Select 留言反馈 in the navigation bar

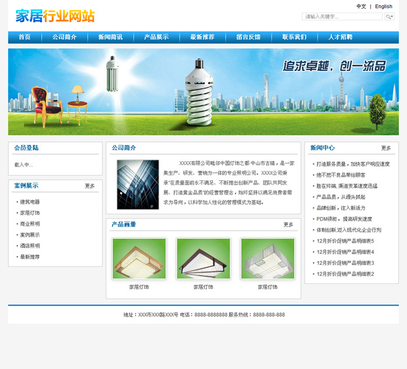pos(248,37)
